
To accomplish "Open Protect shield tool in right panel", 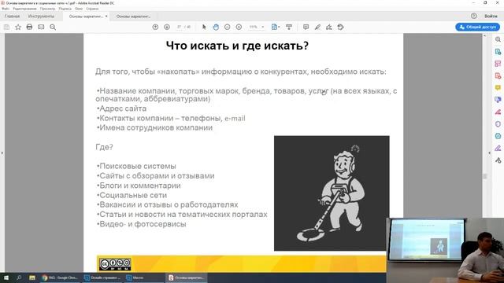I will 498,124.
